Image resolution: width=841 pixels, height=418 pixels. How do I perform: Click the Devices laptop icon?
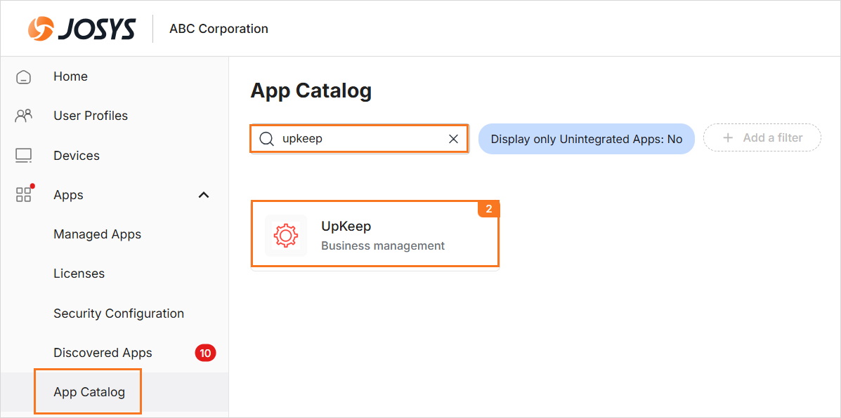click(24, 156)
